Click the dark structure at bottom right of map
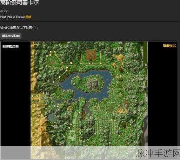This screenshot has width=180, height=160. pos(124,124)
